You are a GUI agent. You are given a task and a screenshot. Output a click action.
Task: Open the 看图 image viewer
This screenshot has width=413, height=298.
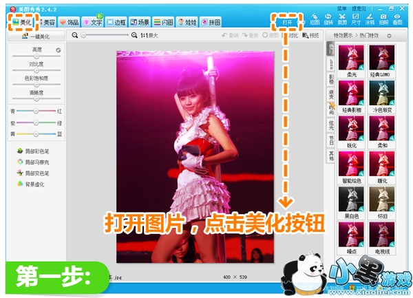[397, 19]
